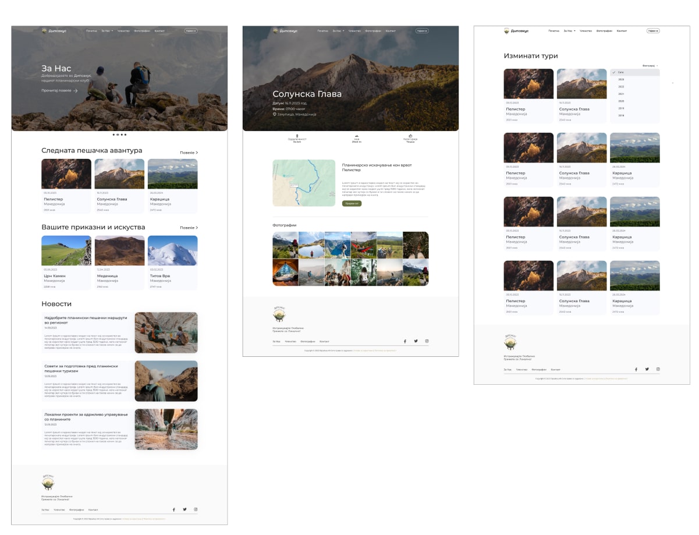Choose 2021 from the year filter list

621,94
